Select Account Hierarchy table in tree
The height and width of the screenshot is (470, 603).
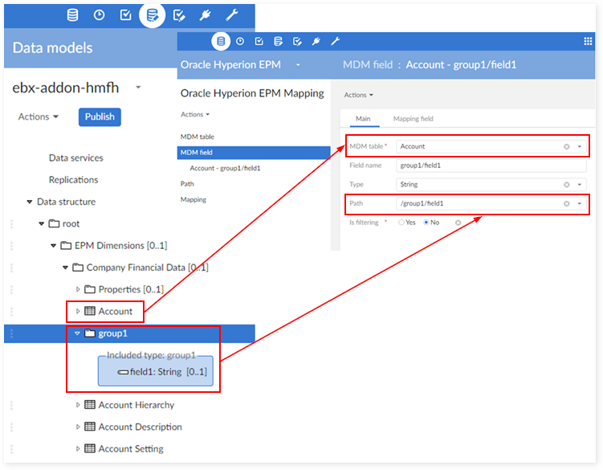coord(136,405)
